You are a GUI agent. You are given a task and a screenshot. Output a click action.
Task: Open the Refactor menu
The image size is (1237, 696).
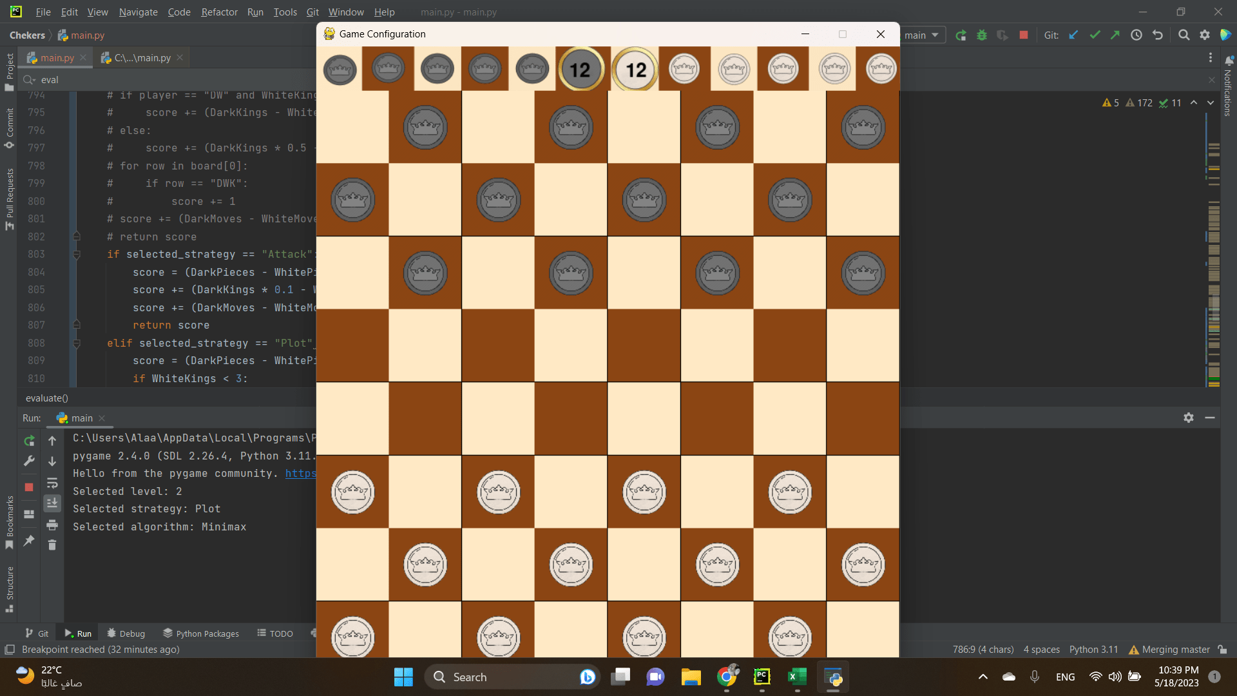(219, 12)
